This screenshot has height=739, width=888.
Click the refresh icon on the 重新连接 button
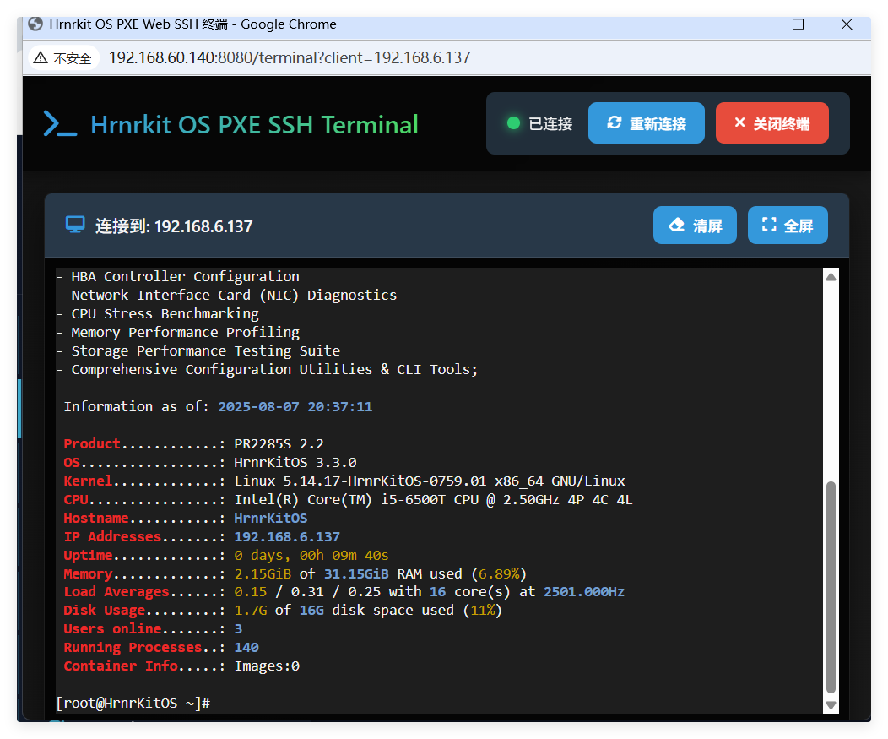tap(615, 123)
